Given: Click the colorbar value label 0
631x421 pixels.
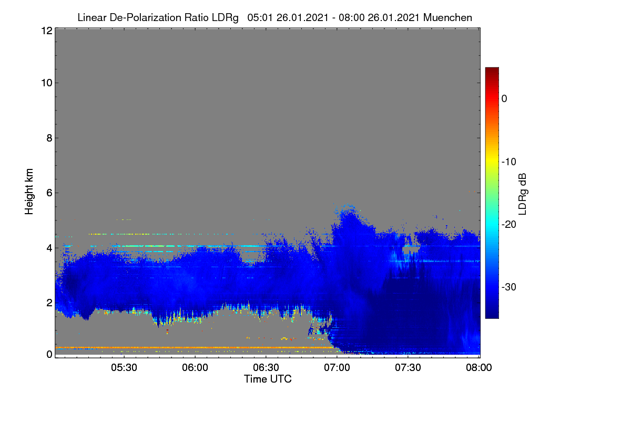Looking at the screenshot, I should tap(504, 98).
